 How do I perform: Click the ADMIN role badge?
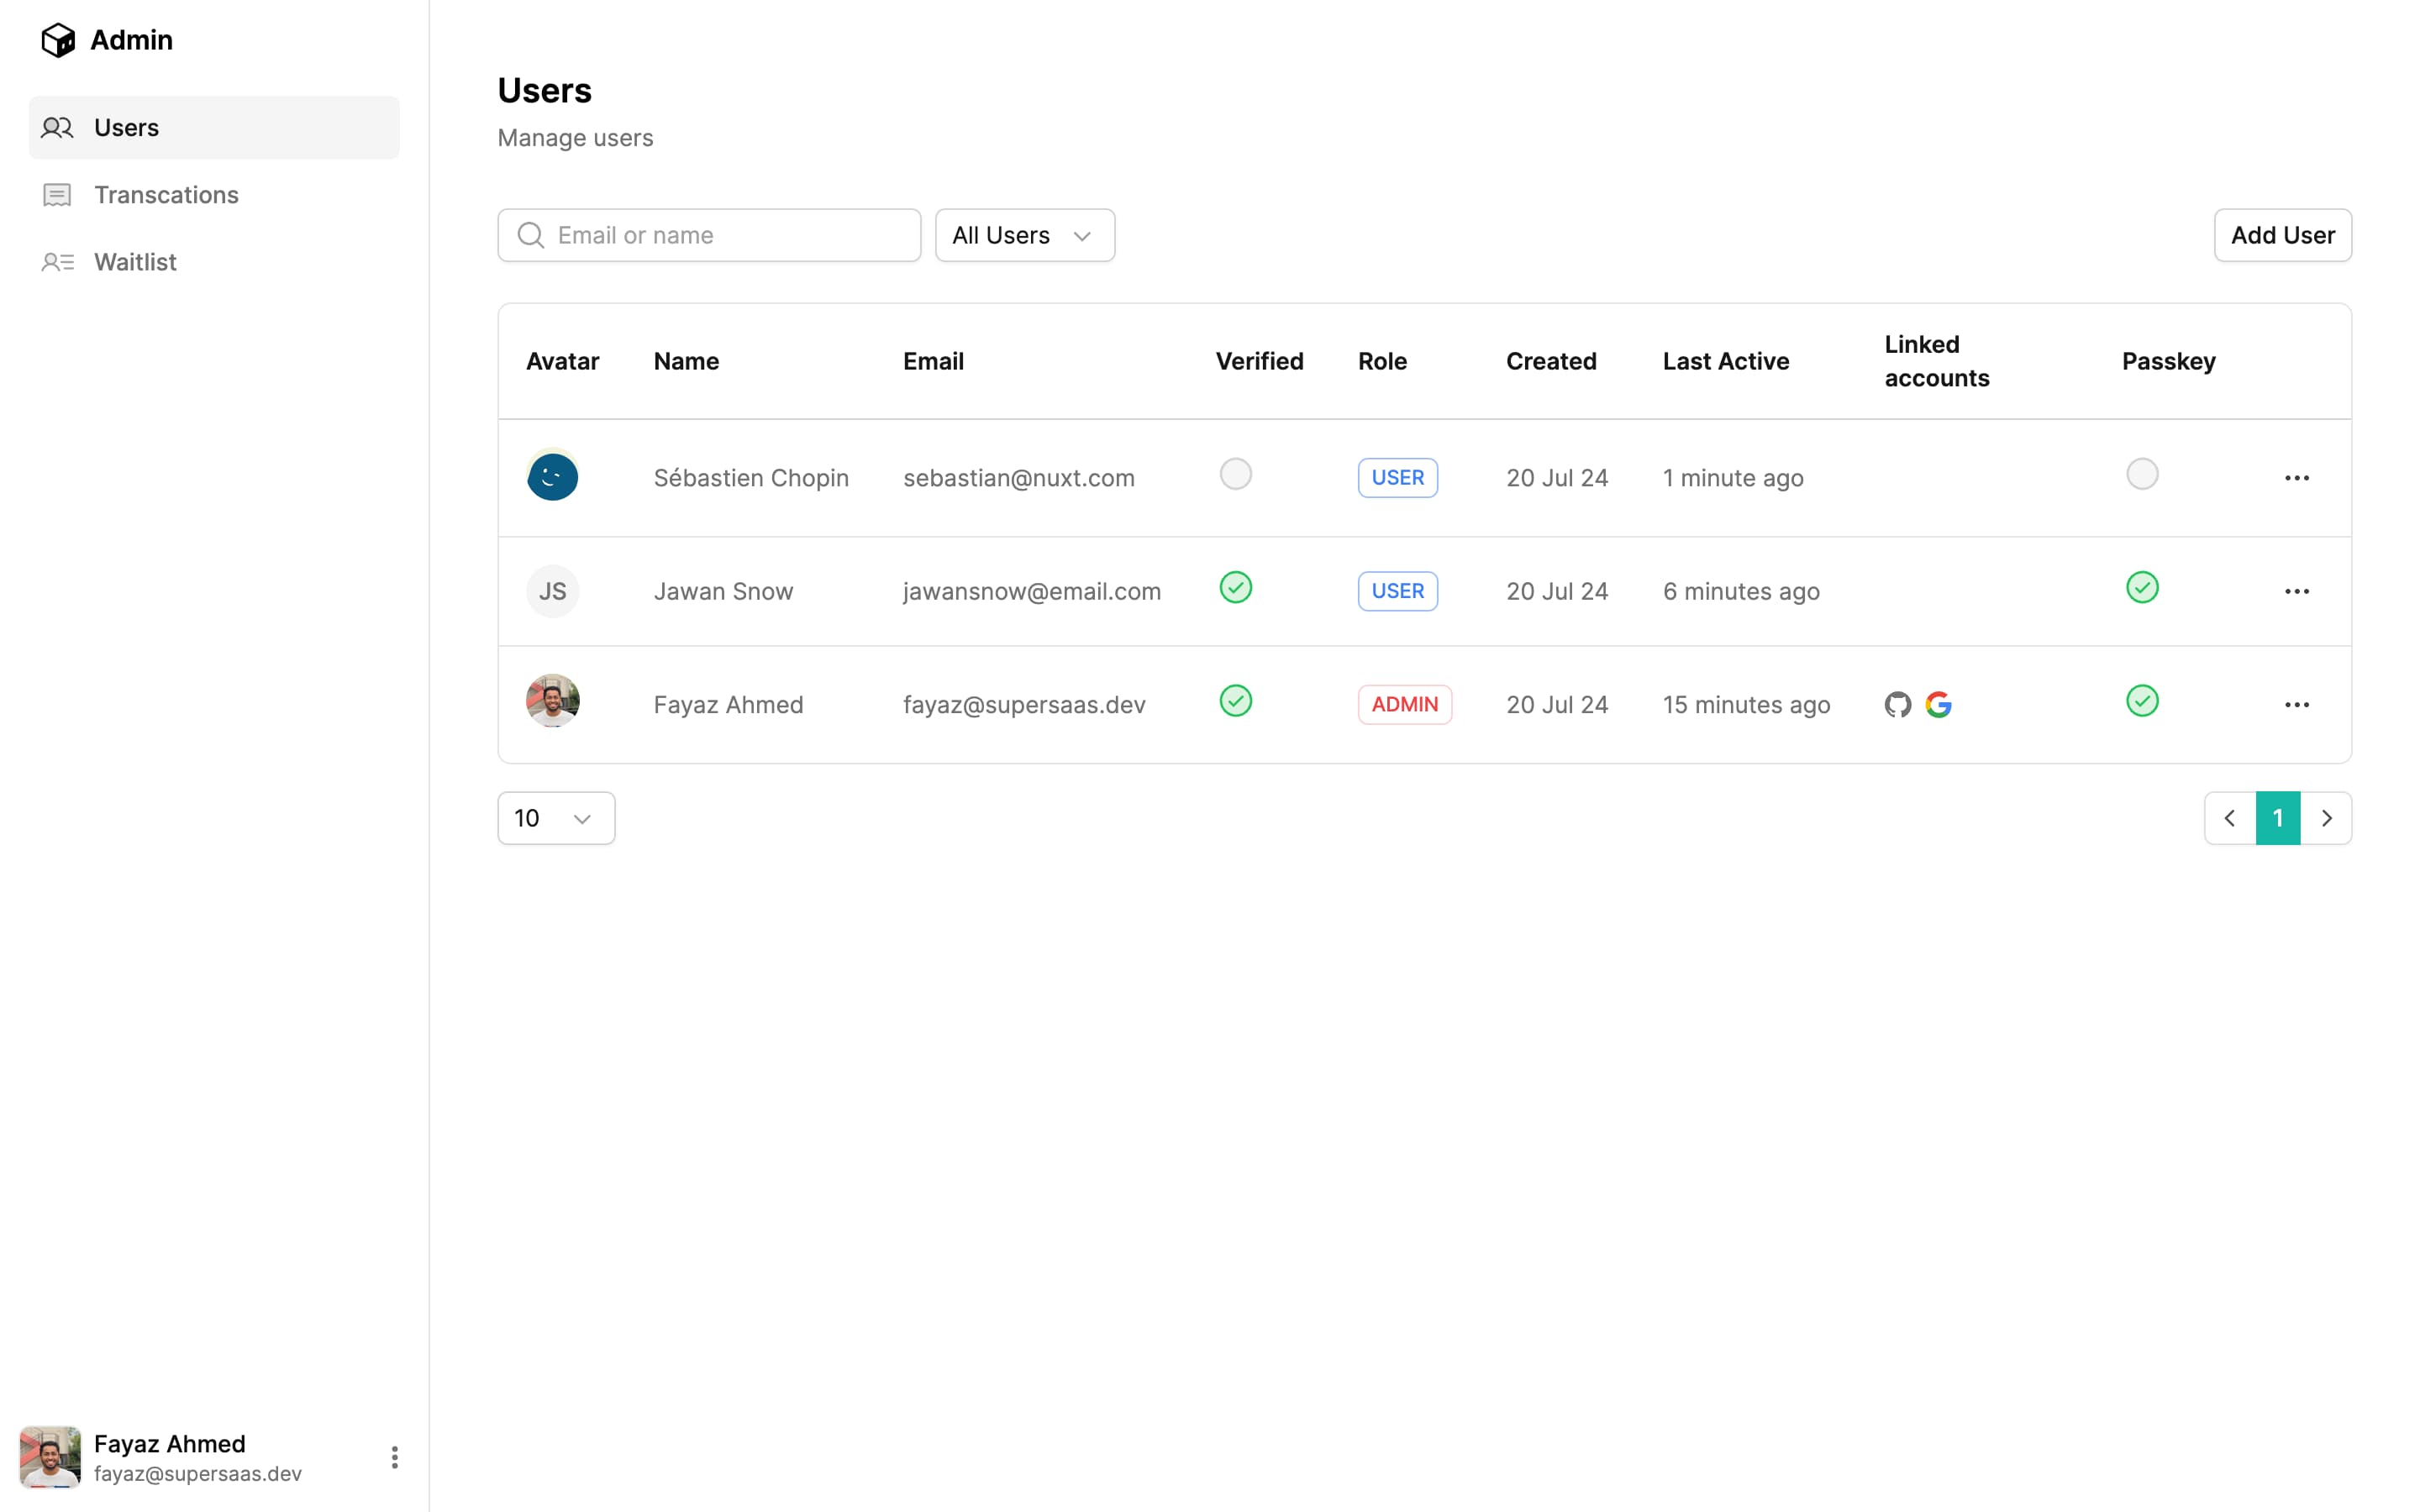point(1404,705)
